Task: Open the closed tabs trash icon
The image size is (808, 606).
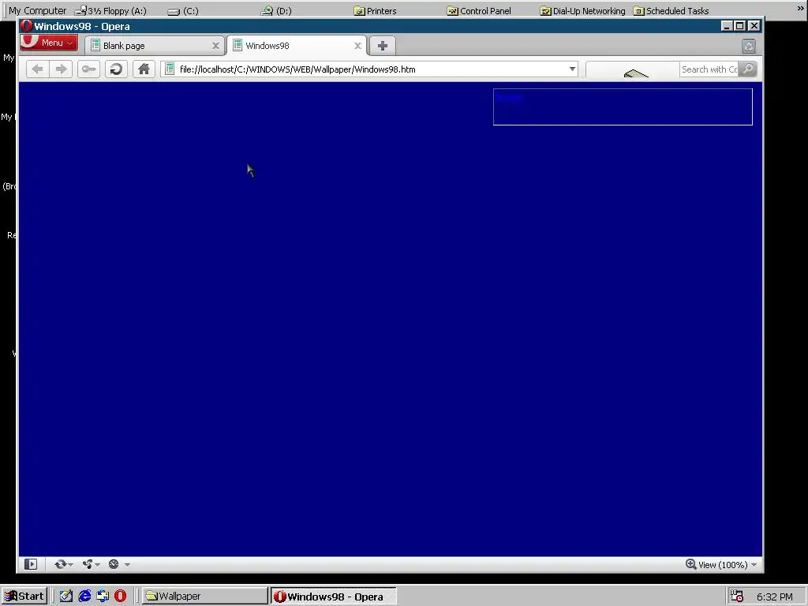Action: 749,47
